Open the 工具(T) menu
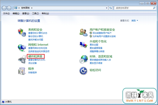Image resolution: width=158 pixels, height=105 pixels. coord(36,13)
